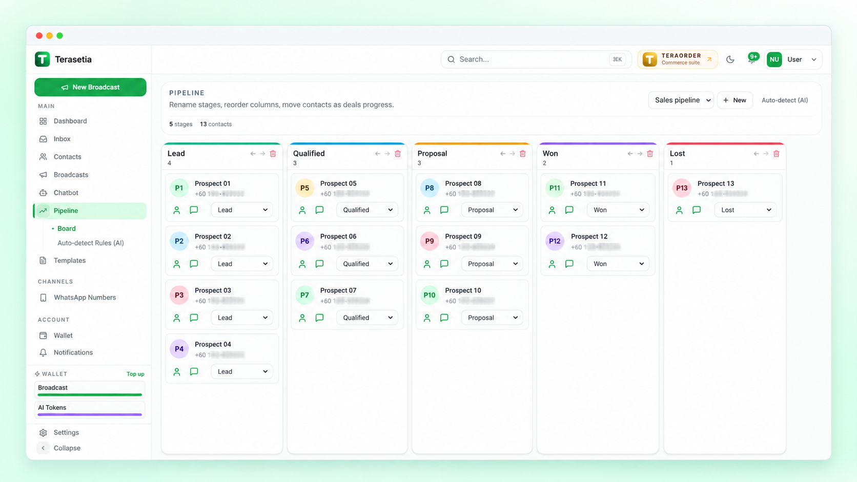Screen dimensions: 857x482
Task: Toggle dark mode moon icon
Action: [730, 59]
